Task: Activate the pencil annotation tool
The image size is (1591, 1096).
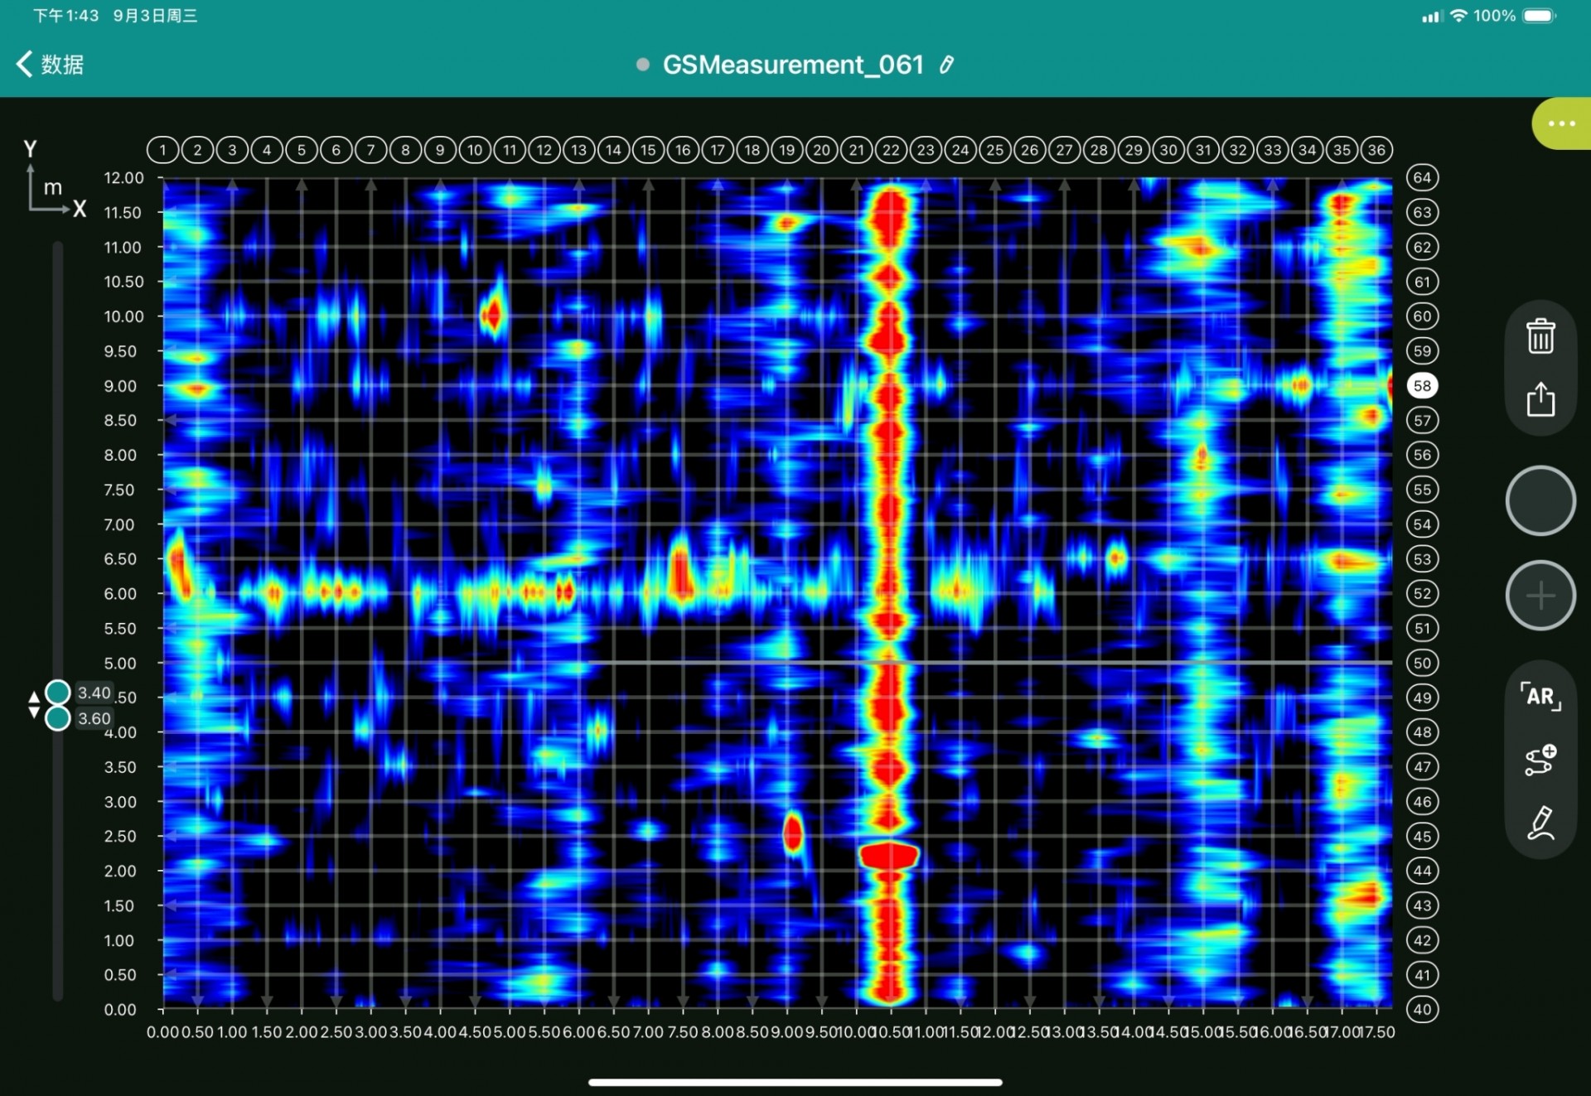Action: click(1540, 823)
